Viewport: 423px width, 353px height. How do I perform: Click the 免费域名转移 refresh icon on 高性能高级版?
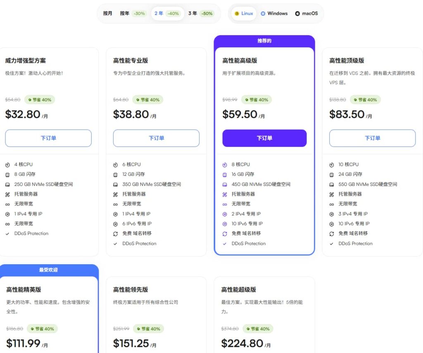coord(226,234)
